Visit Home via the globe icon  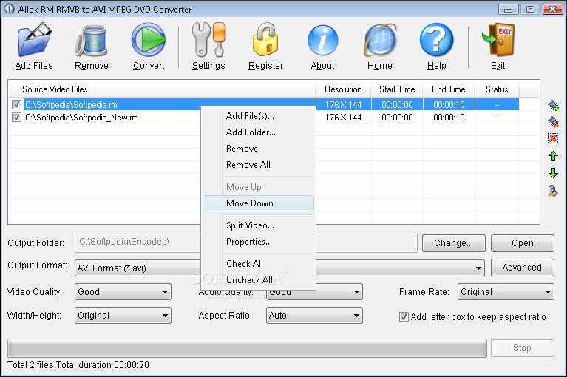click(380, 40)
